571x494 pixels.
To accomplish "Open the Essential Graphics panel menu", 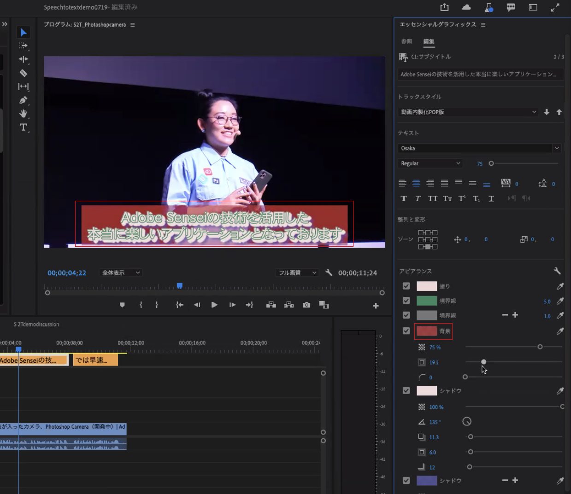I will (x=483, y=25).
